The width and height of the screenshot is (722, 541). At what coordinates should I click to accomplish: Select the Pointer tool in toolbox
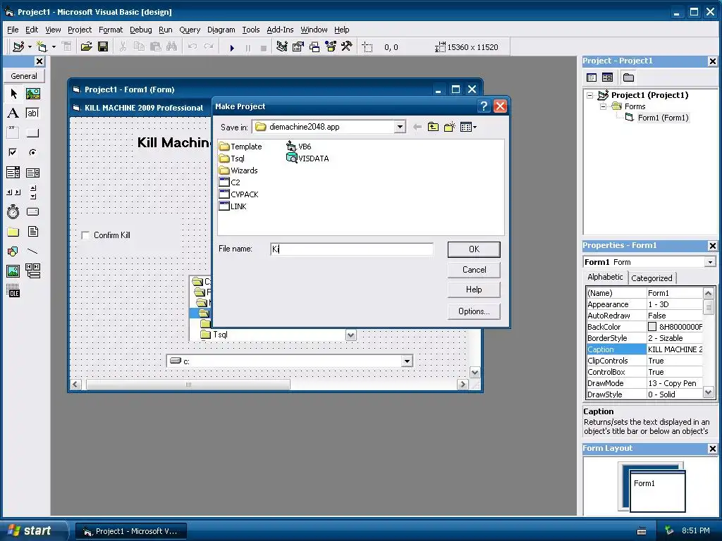13,94
